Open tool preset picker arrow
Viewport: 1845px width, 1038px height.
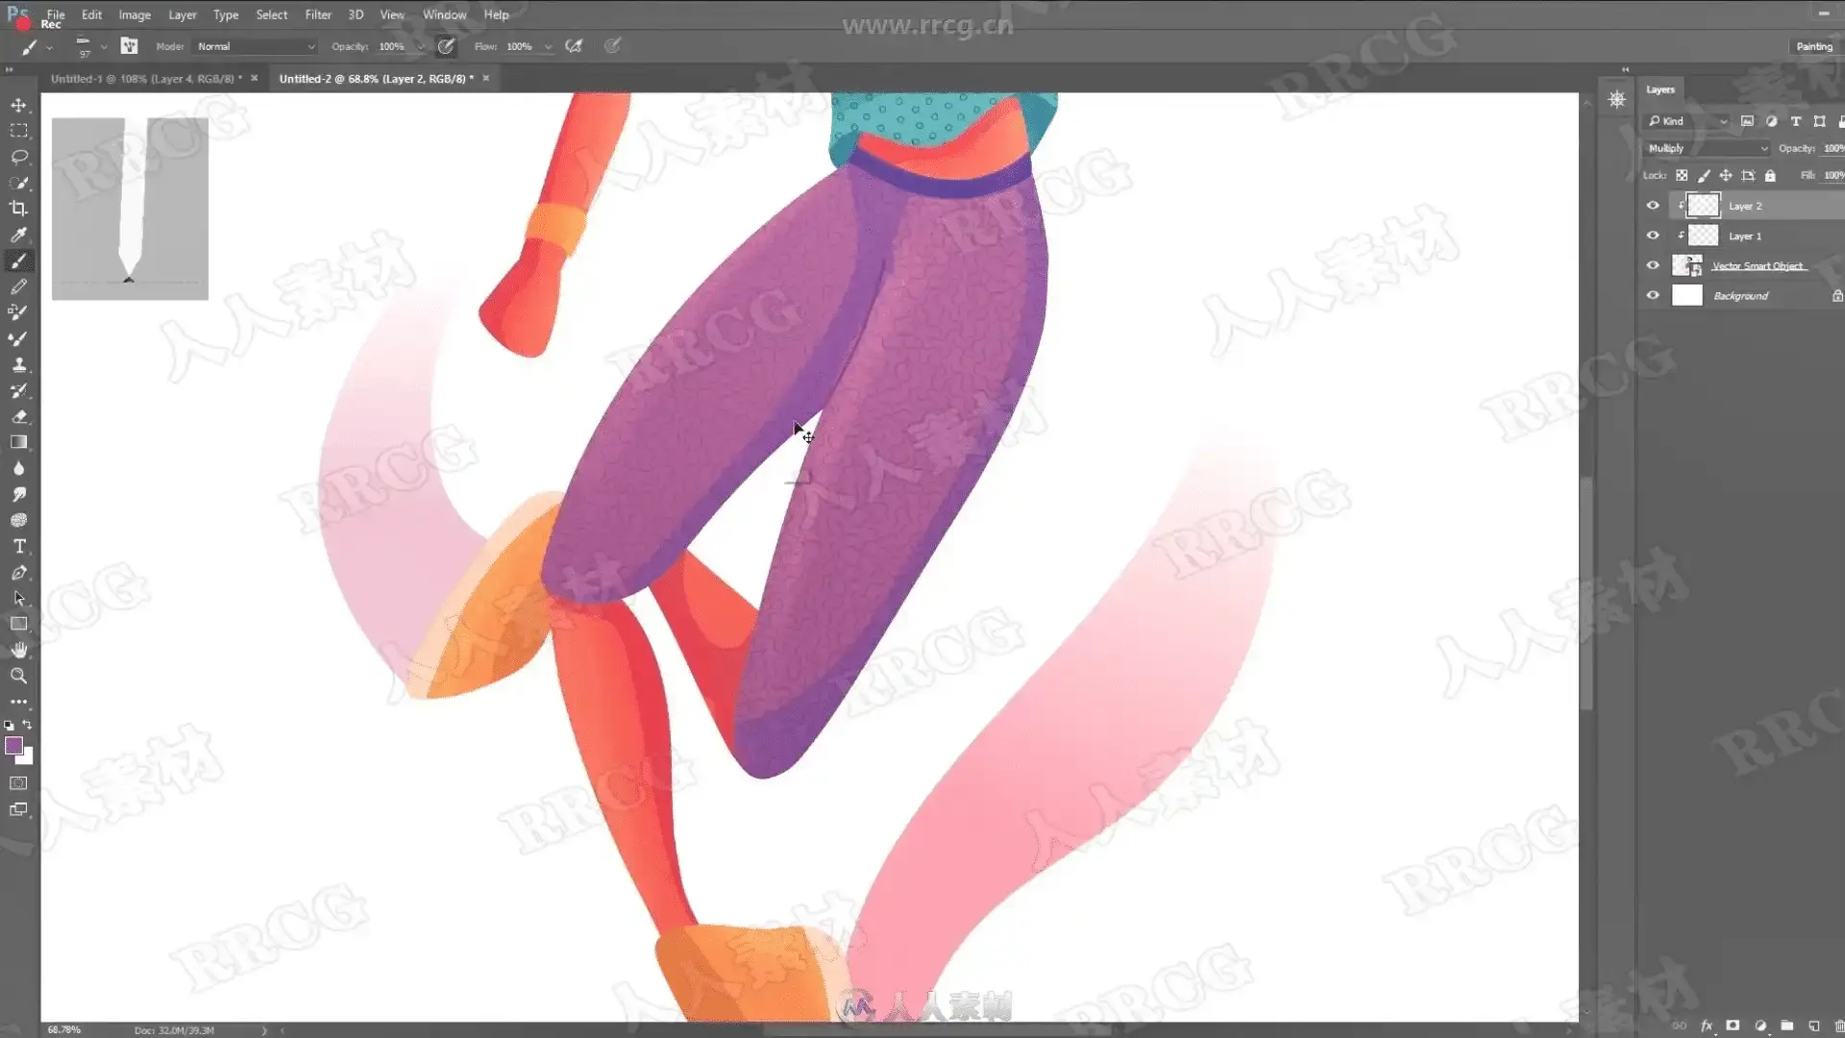[49, 46]
